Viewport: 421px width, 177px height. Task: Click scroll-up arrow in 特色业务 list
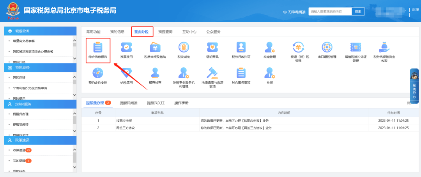(x=74, y=77)
